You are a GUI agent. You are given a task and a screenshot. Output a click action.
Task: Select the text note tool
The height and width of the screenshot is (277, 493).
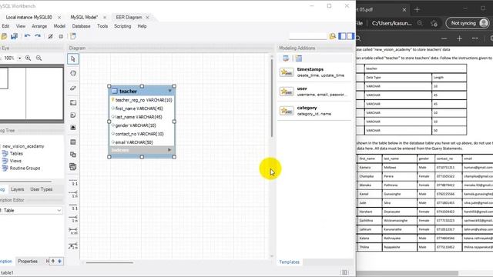pos(73,115)
